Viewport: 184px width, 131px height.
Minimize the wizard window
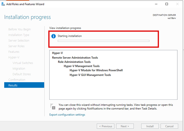tap(156, 4)
